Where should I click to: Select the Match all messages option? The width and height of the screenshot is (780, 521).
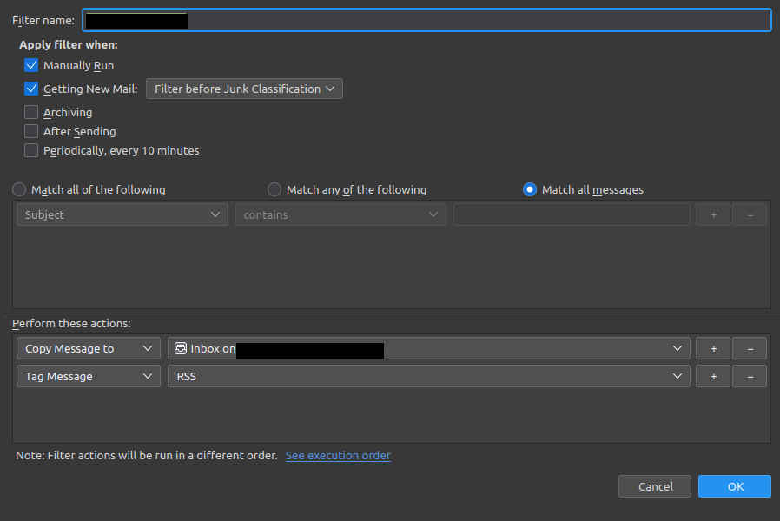pyautogui.click(x=530, y=189)
